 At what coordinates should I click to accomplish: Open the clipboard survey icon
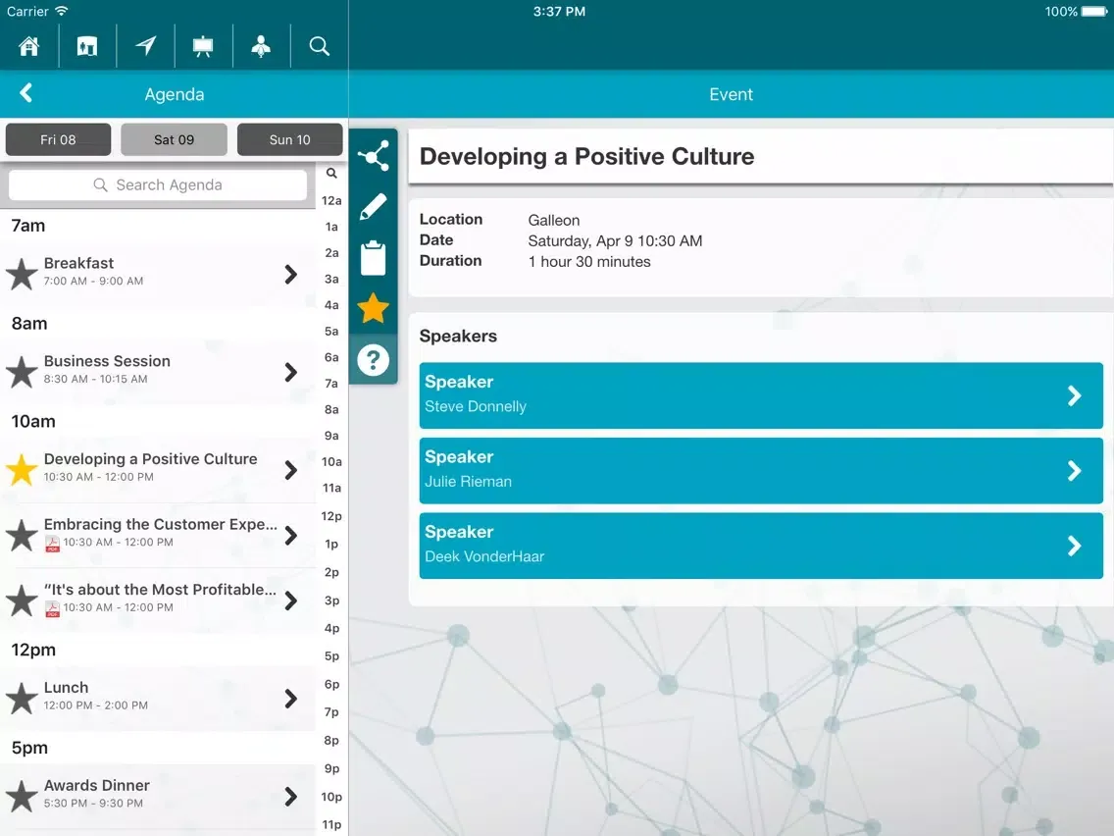tap(373, 258)
